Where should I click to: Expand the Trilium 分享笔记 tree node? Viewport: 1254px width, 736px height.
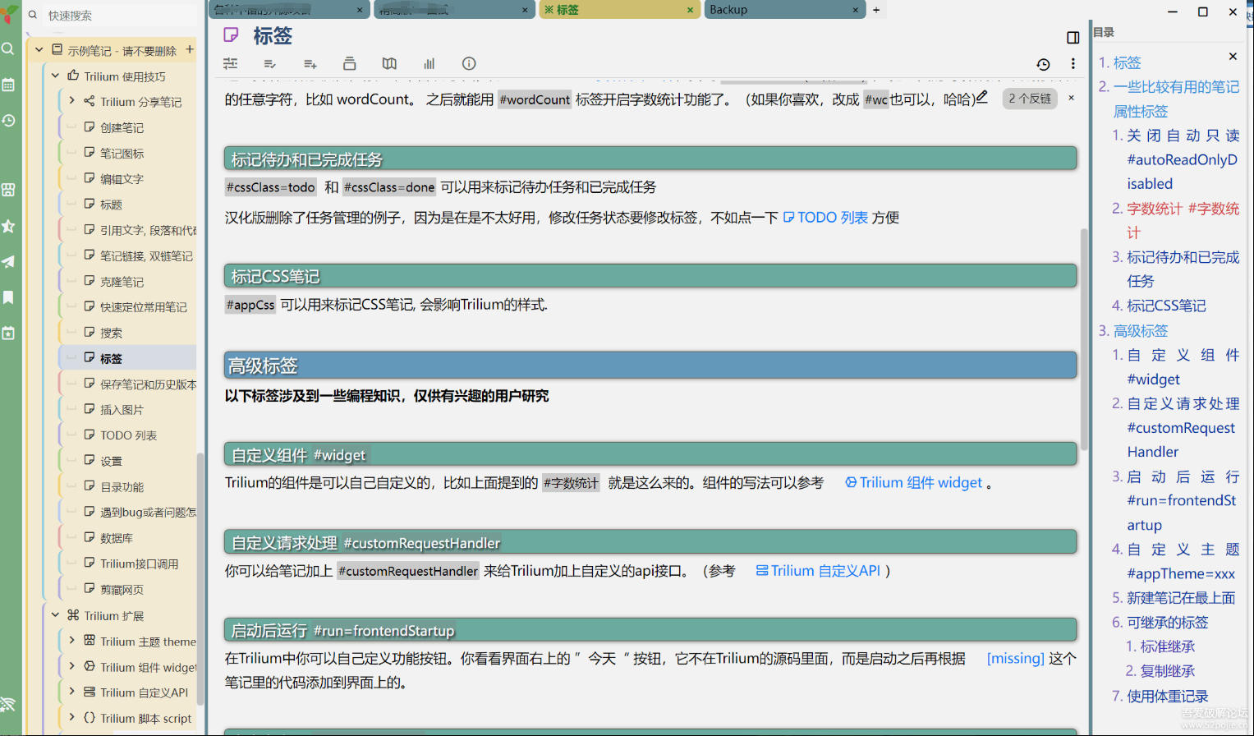[71, 101]
